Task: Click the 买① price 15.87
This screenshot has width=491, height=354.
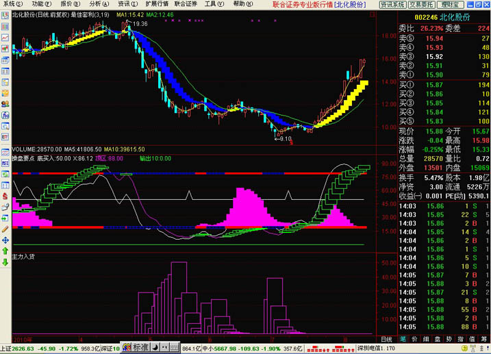Action: coord(433,85)
